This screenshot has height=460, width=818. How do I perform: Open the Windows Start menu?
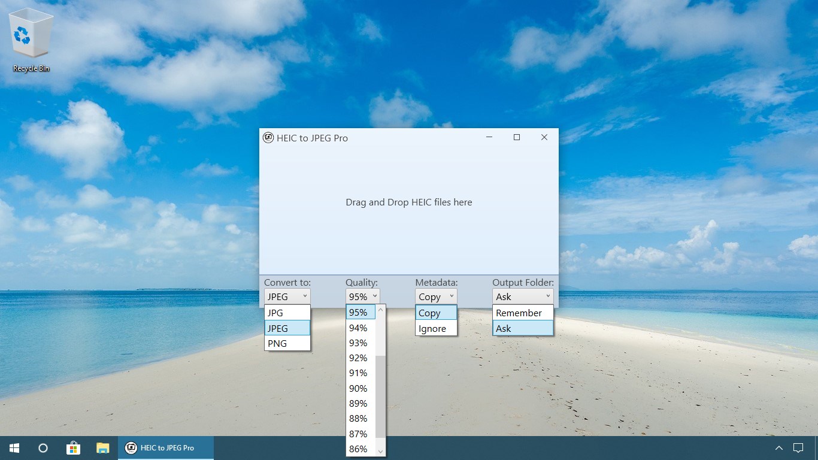(14, 447)
